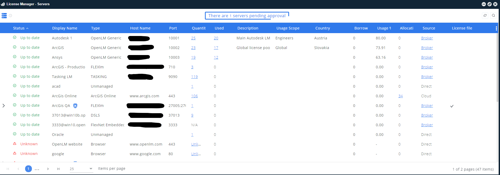Click the info icon beside server list icon
Image resolution: width=500 pixels, height=175 pixels.
coord(10,16)
